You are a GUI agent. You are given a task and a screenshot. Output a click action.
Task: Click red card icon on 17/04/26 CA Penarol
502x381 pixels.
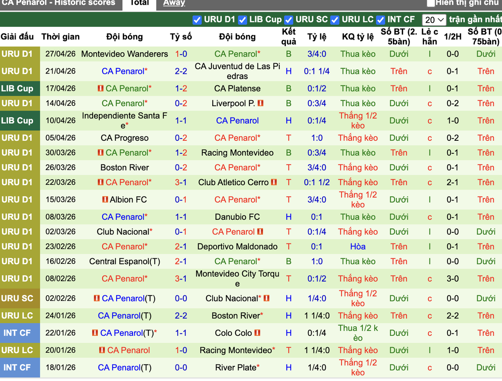click(101, 88)
